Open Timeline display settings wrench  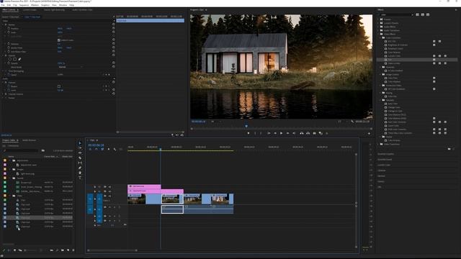pos(115,149)
